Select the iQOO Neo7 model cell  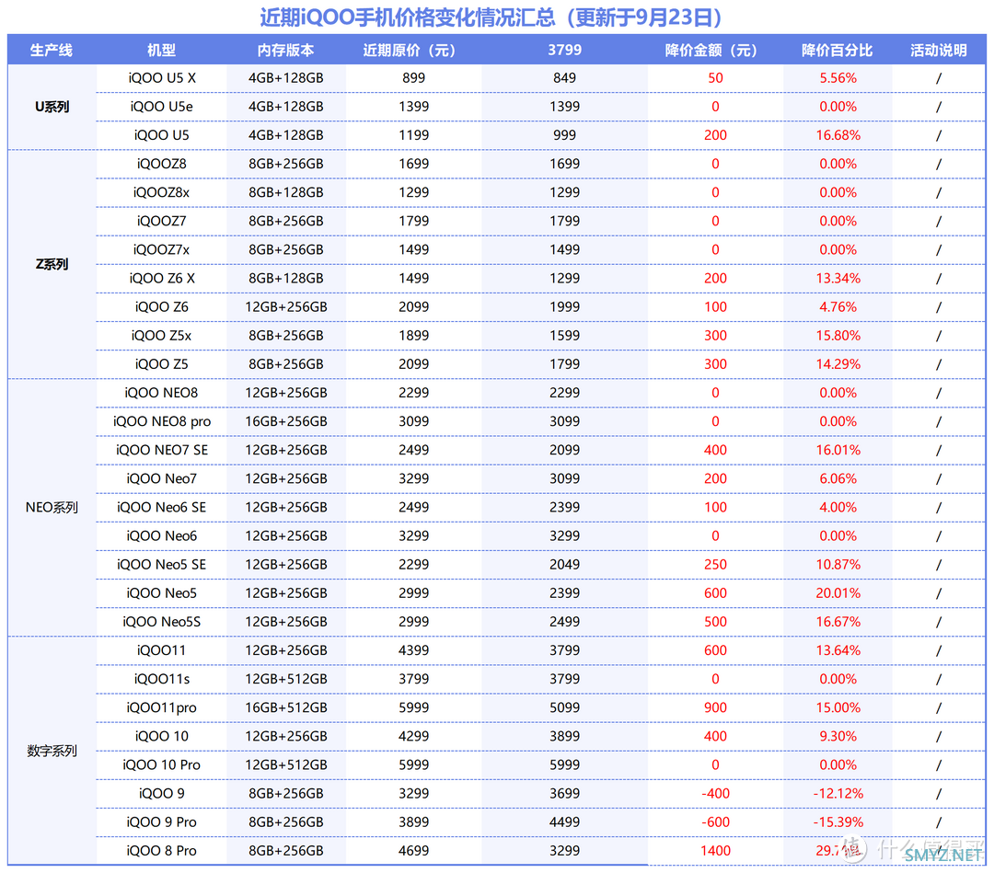161,479
